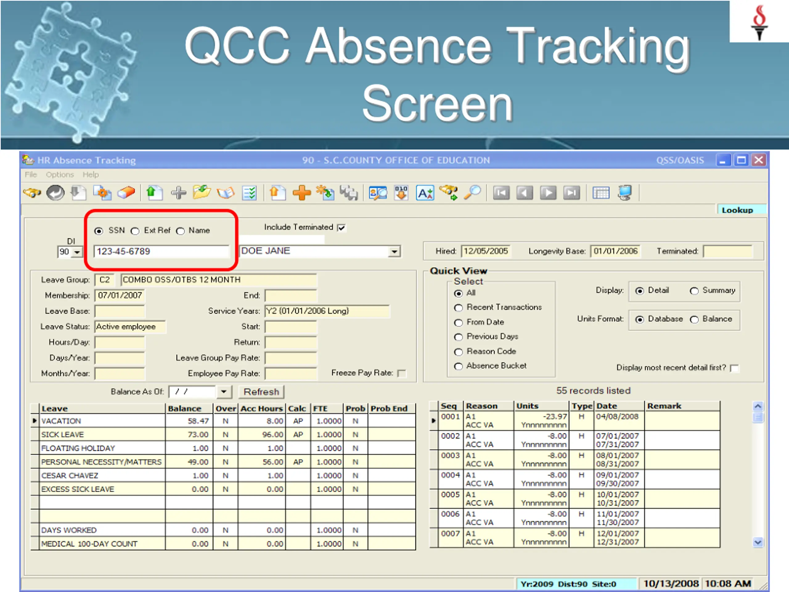This screenshot has height=592, width=789.
Task: Click the eraser clear icon
Action: click(126, 193)
